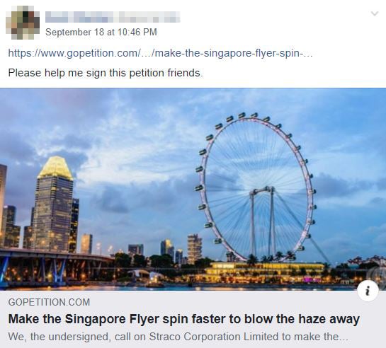Image resolution: width=386 pixels, height=348 pixels.
Task: Click the description mentioning Straco Corporation Limited
Action: (x=178, y=337)
